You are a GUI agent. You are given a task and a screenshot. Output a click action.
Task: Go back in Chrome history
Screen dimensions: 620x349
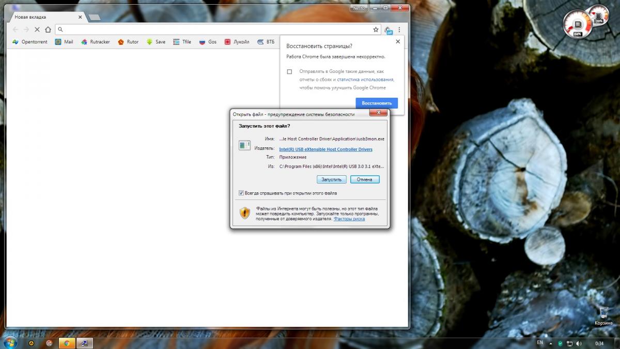[x=15, y=29]
